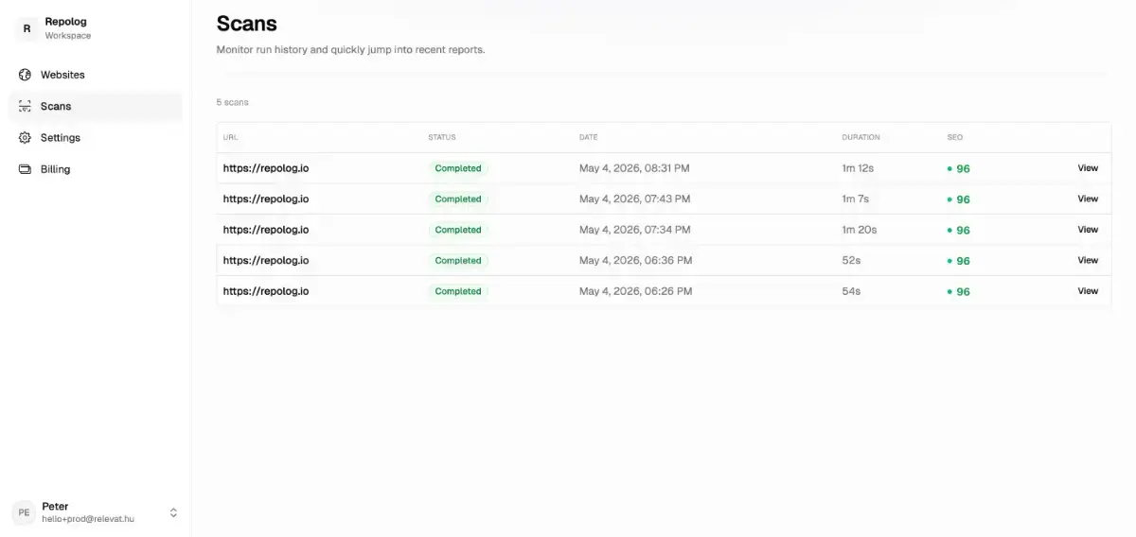Click the repolog.io URL of the 1m 7s scan

[266, 199]
